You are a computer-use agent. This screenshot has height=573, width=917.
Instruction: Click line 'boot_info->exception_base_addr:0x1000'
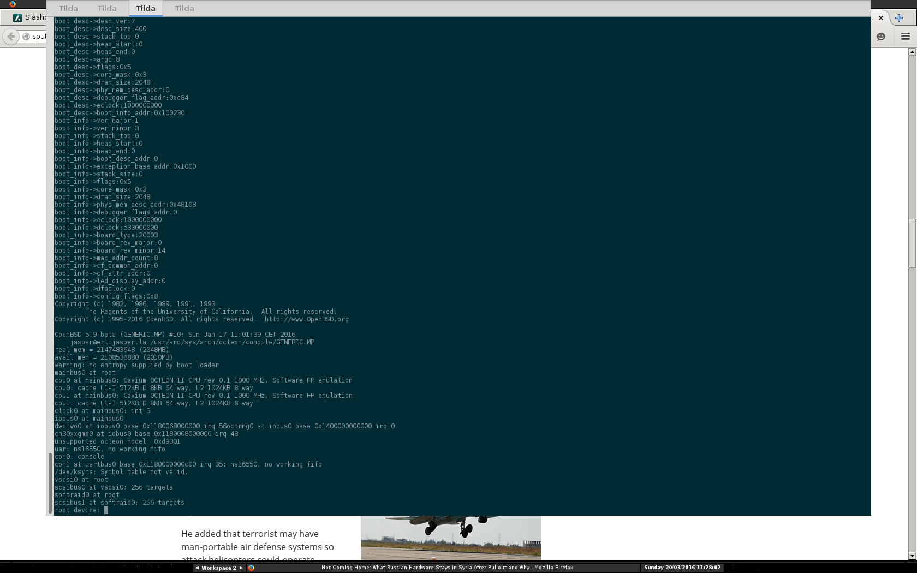click(126, 166)
